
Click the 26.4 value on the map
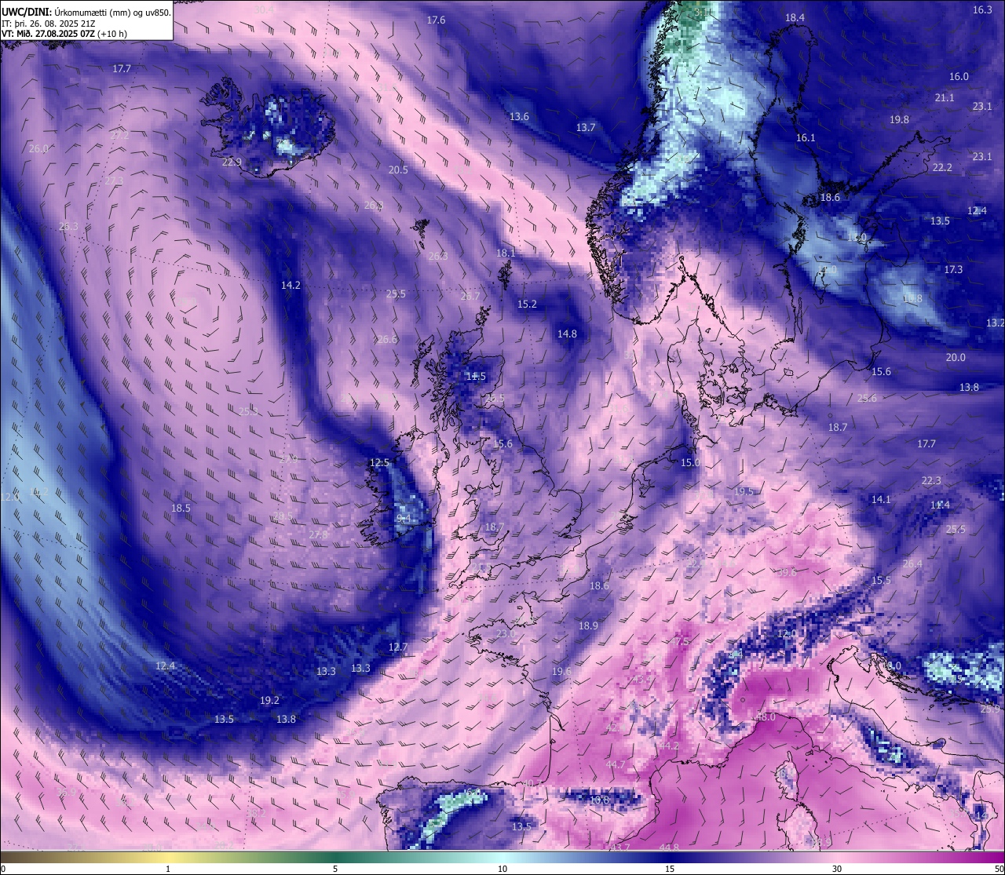coord(912,564)
